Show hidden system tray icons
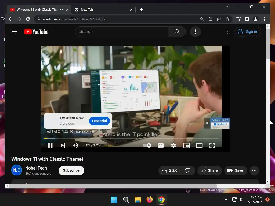The height and width of the screenshot is (206, 275). click(226, 200)
